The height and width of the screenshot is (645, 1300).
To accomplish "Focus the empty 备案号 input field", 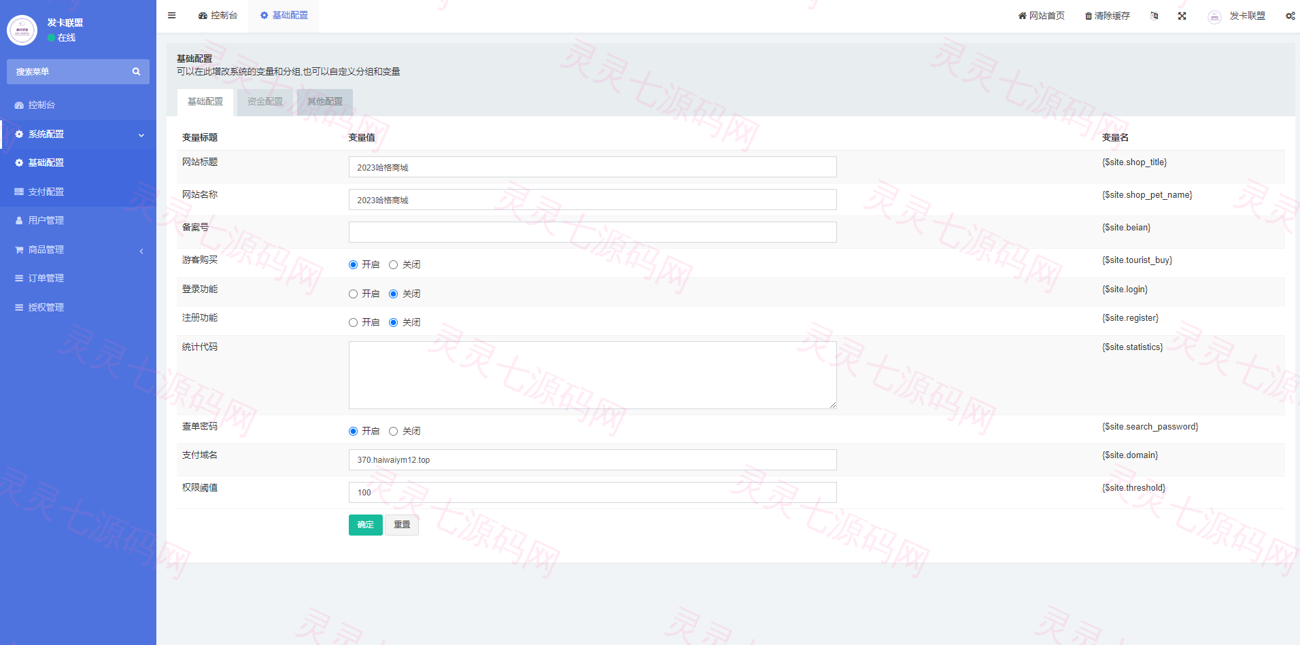I will pos(593,232).
